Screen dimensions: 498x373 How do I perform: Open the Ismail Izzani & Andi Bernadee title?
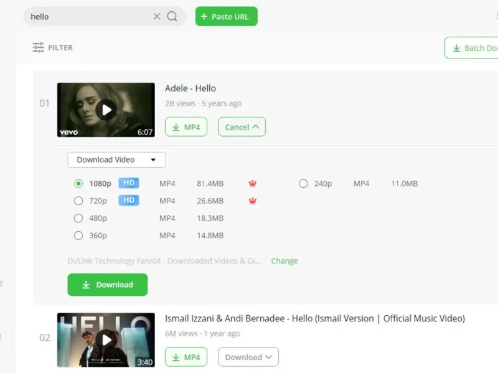pos(315,318)
